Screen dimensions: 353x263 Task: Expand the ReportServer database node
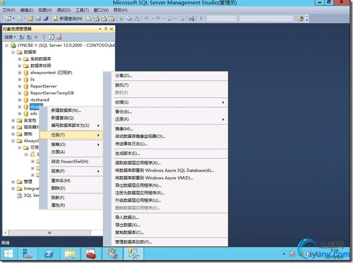click(19, 86)
